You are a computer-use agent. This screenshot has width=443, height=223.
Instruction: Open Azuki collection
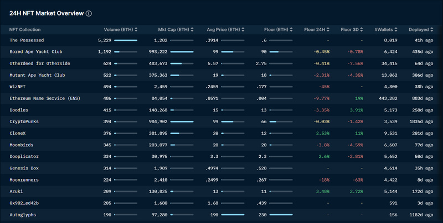[x=16, y=192]
